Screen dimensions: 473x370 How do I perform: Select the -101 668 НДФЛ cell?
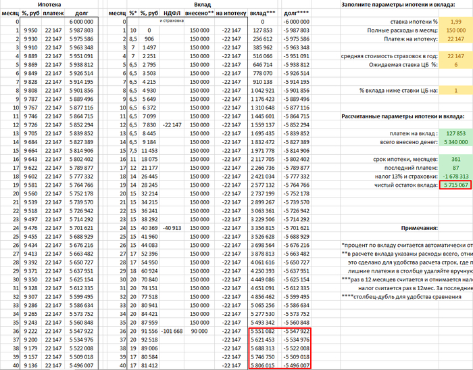click(x=172, y=331)
